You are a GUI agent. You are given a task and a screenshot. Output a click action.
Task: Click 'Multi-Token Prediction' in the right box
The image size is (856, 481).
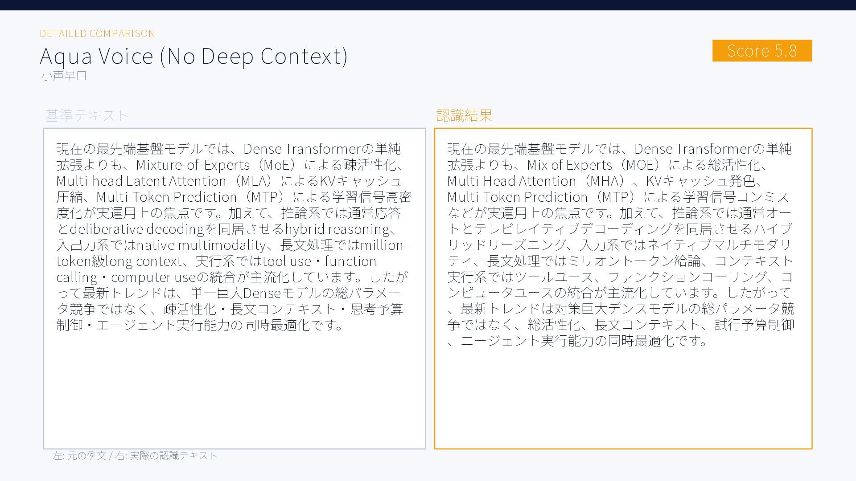tap(517, 197)
